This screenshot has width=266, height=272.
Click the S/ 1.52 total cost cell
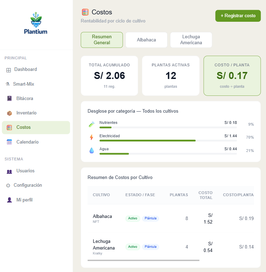pos(208,219)
